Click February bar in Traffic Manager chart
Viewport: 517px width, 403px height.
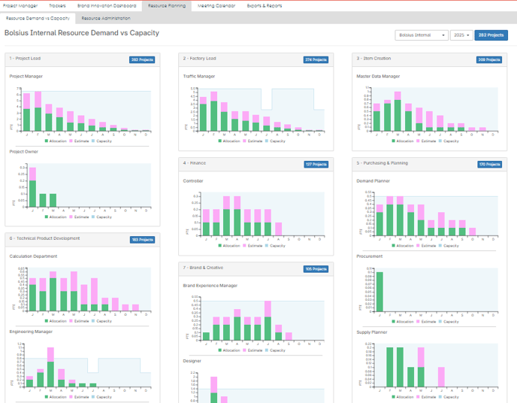pos(213,111)
